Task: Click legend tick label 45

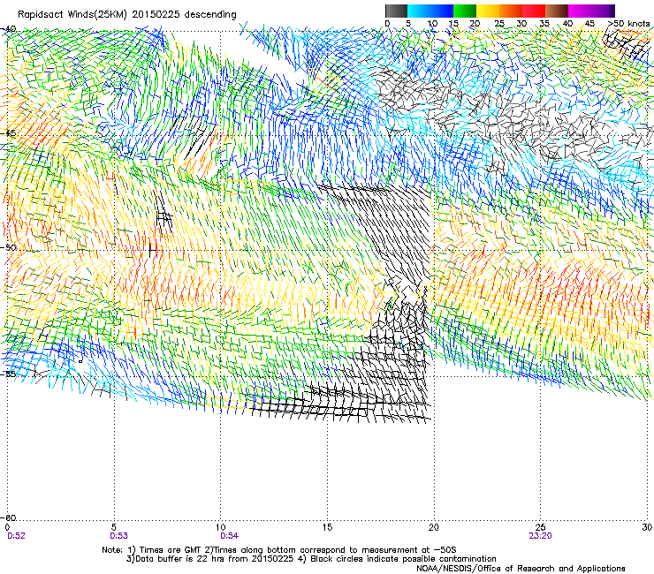Action: [589, 24]
